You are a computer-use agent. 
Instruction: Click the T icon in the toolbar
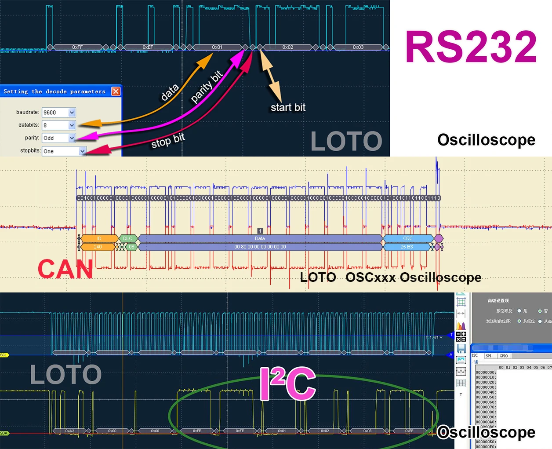tap(461, 394)
